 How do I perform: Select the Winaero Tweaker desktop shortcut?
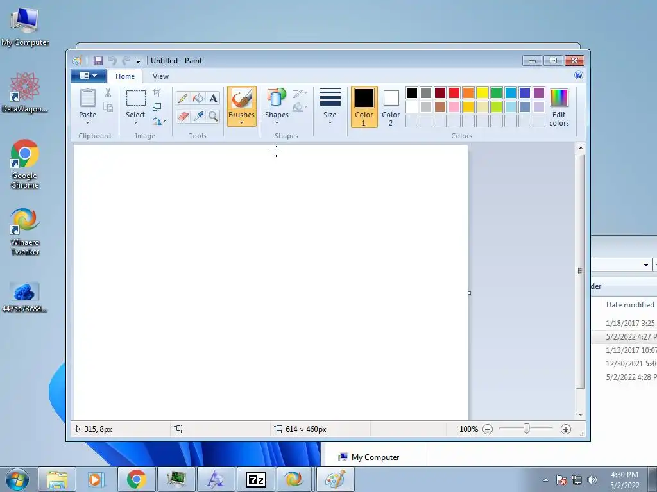point(25,231)
